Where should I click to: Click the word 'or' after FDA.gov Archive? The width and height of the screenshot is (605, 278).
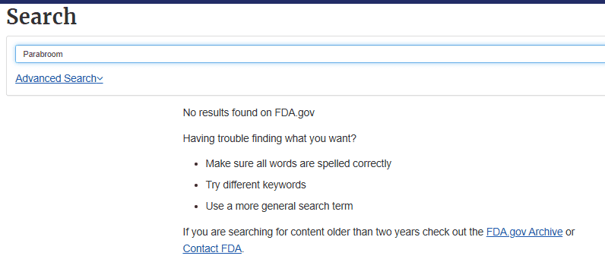(570, 232)
